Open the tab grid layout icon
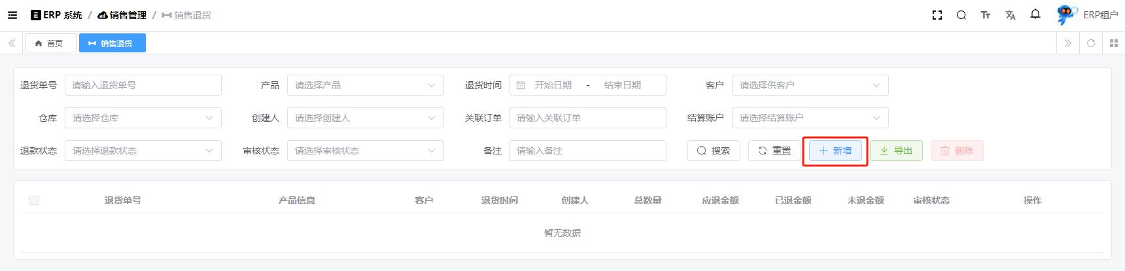This screenshot has width=1125, height=271. (1113, 43)
